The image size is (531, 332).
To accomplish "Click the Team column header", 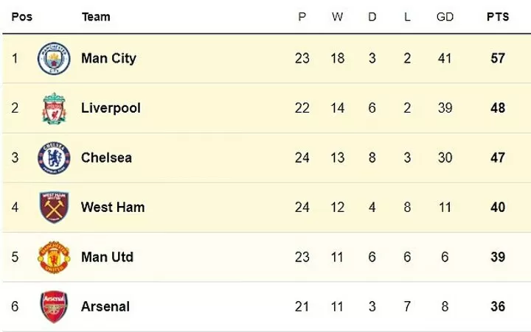I will click(96, 17).
